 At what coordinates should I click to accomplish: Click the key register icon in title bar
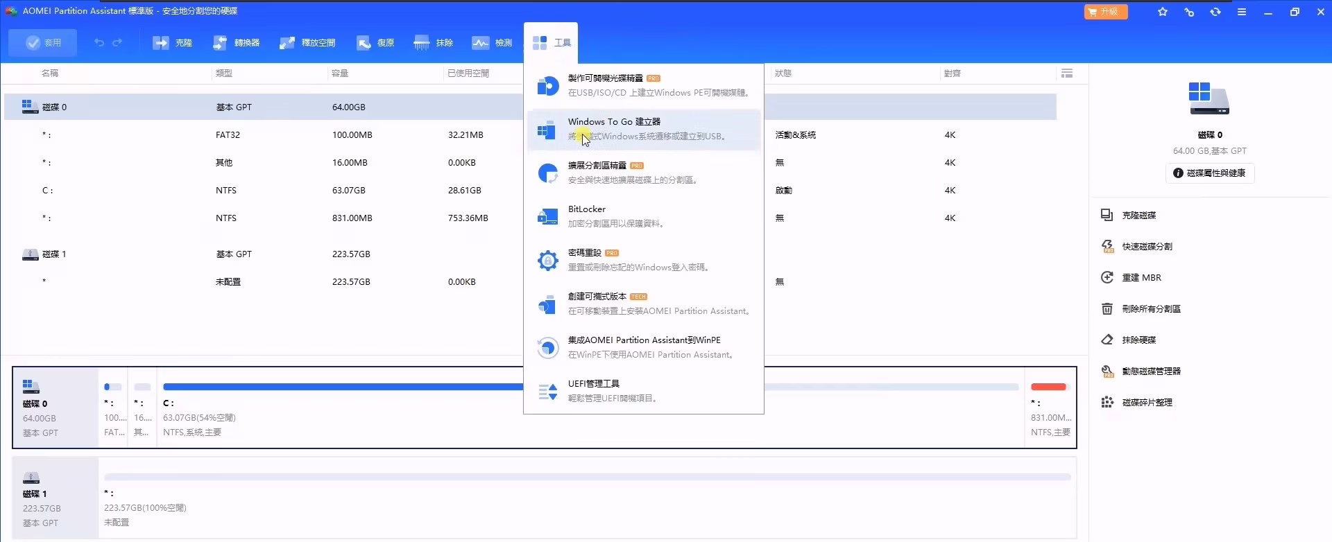[1189, 12]
